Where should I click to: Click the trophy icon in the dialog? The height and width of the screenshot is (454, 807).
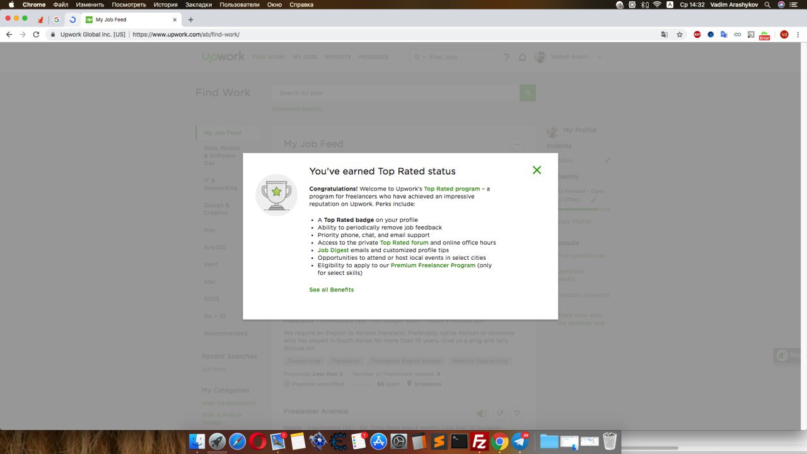pyautogui.click(x=276, y=195)
